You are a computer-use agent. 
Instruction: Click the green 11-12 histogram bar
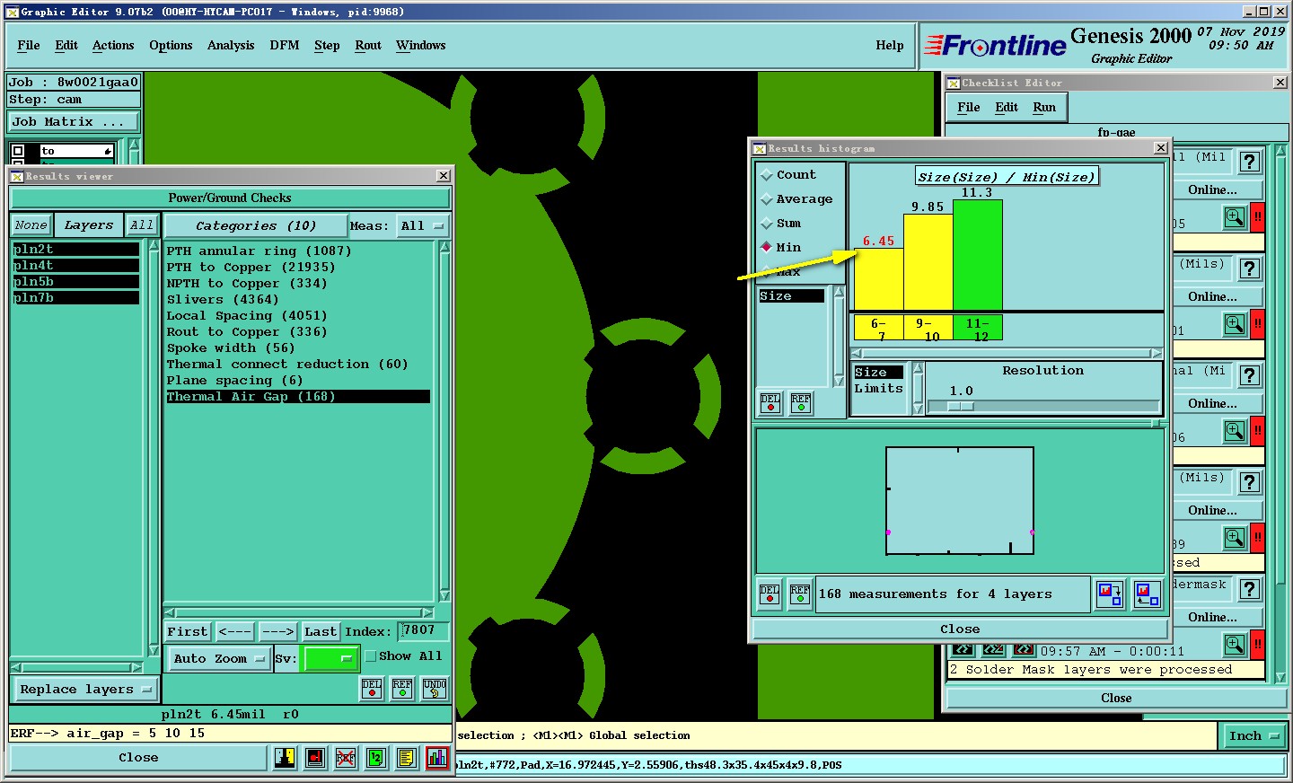pyautogui.click(x=977, y=255)
